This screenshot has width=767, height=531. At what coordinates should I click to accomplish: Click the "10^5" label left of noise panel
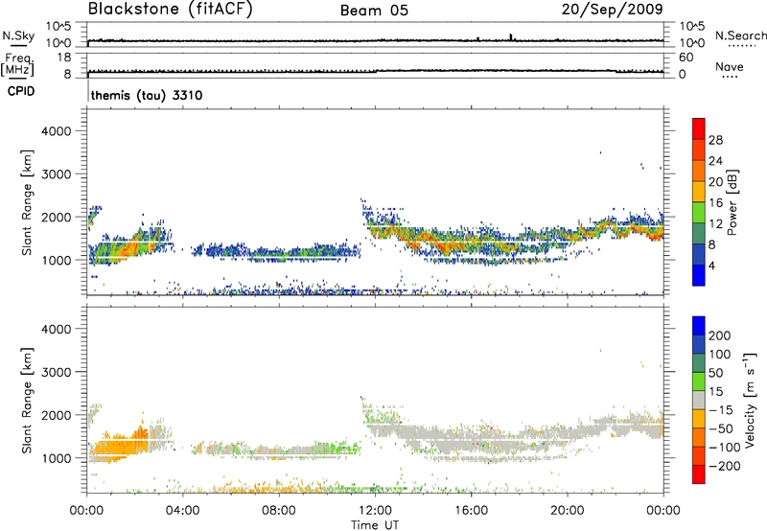point(58,26)
